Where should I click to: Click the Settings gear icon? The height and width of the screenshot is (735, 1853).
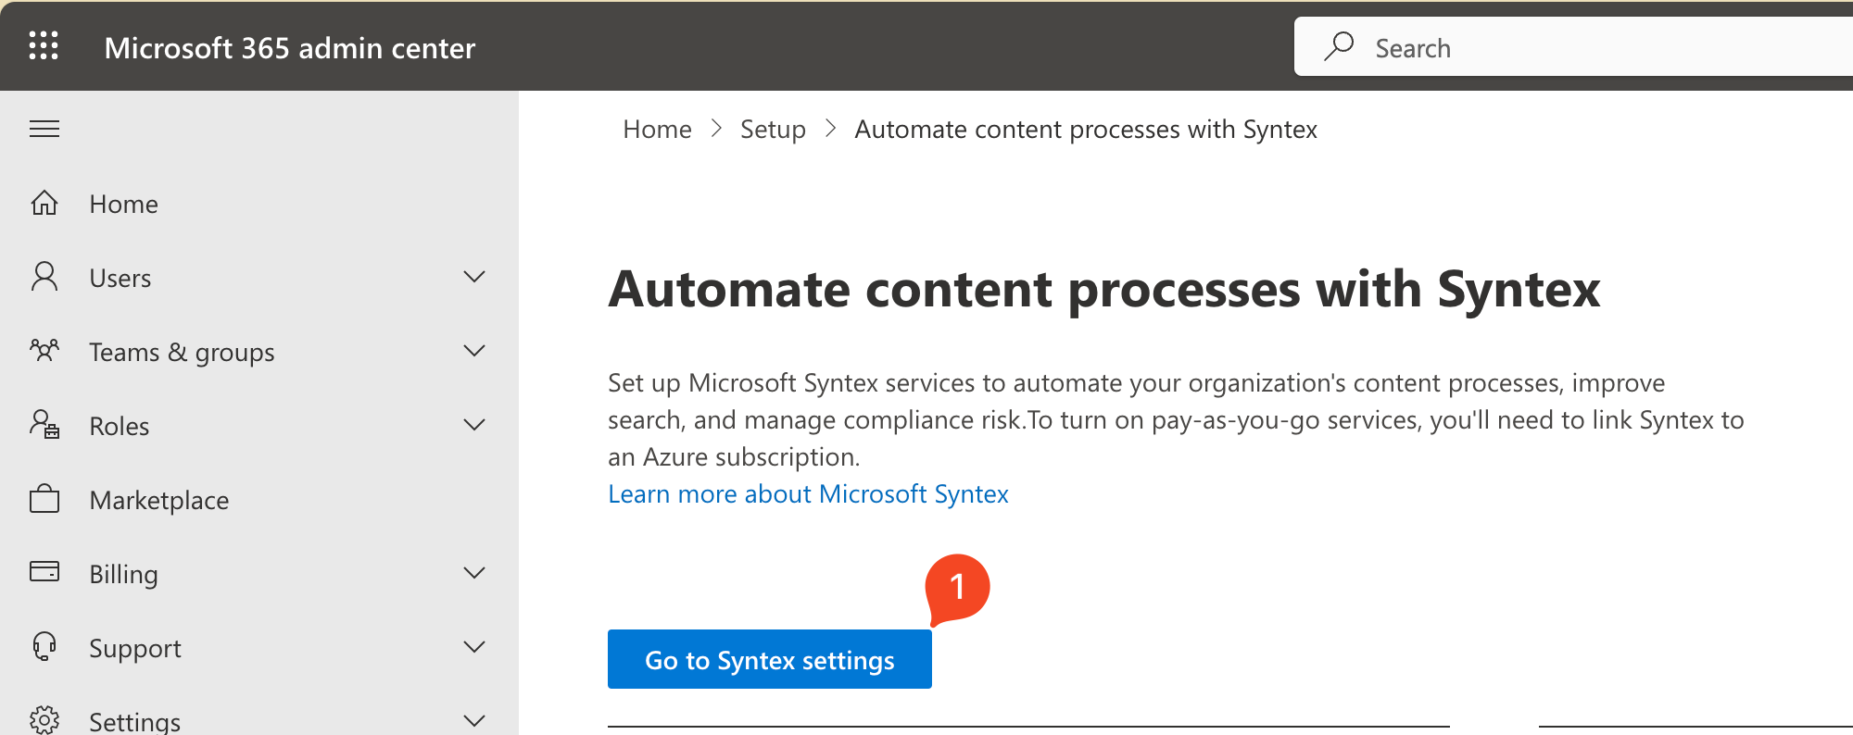click(44, 719)
